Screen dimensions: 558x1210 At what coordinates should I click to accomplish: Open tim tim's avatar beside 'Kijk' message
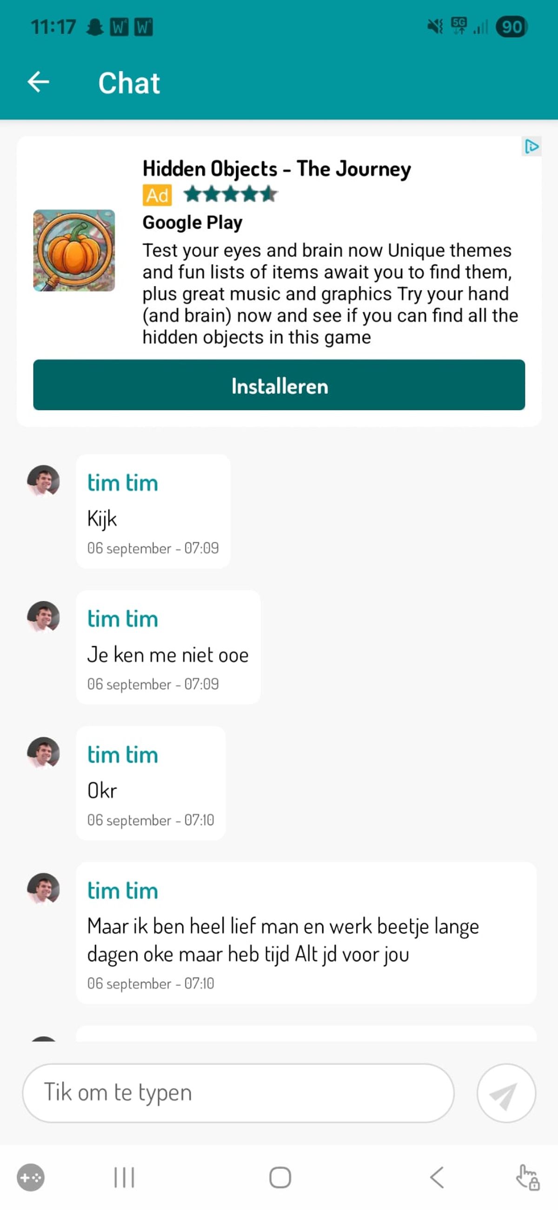[x=43, y=481]
